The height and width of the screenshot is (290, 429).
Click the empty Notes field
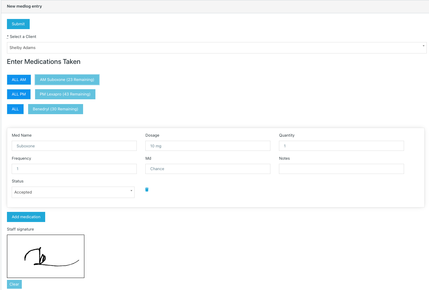tap(341, 169)
